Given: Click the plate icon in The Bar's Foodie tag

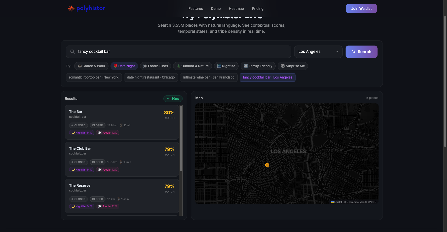Looking at the screenshot, I should (x=100, y=133).
